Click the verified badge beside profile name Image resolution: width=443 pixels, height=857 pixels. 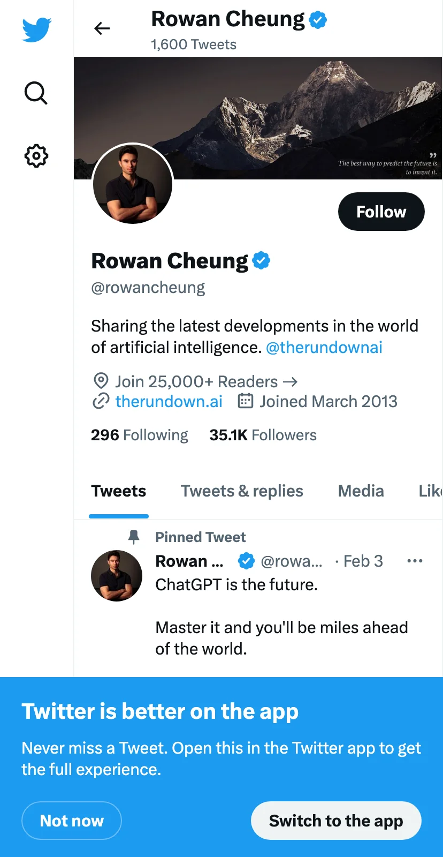click(261, 261)
